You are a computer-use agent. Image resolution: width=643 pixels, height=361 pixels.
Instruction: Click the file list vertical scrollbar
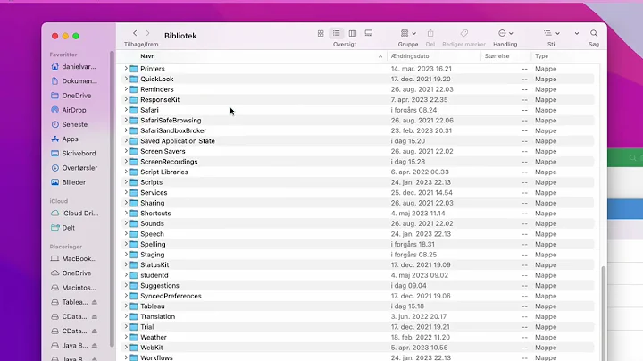pos(603,314)
